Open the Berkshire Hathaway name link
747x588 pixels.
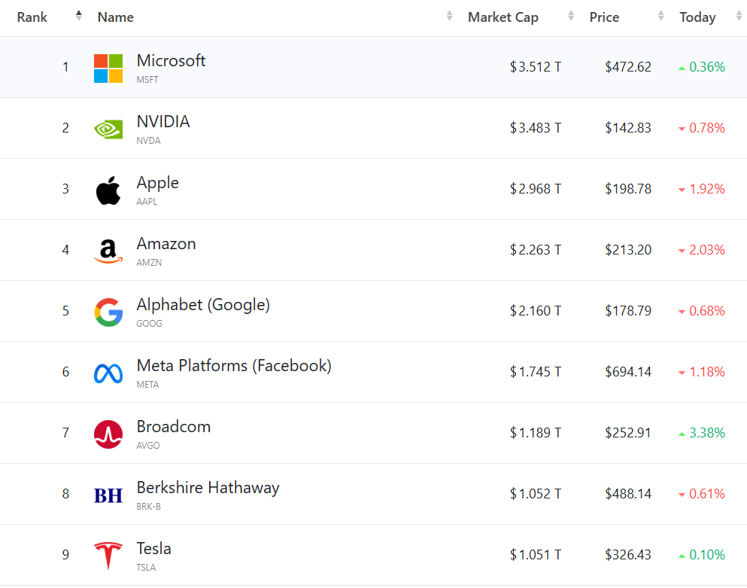point(208,488)
